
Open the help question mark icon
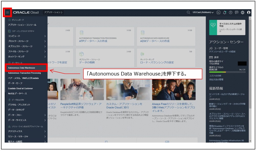point(231,12)
